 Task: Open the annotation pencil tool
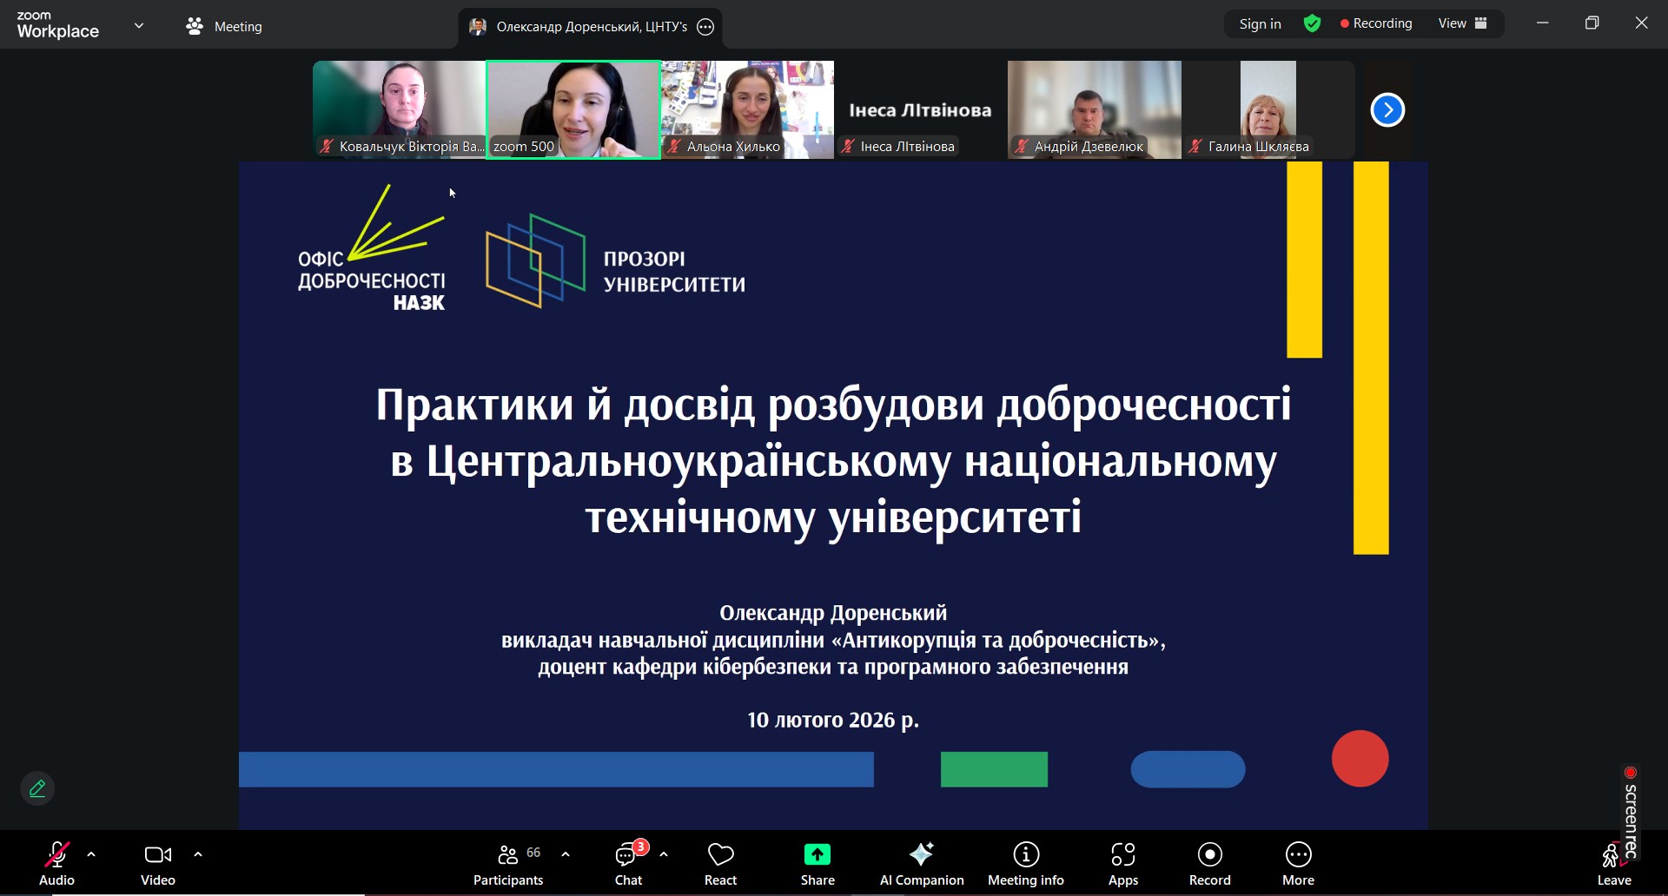click(x=36, y=788)
